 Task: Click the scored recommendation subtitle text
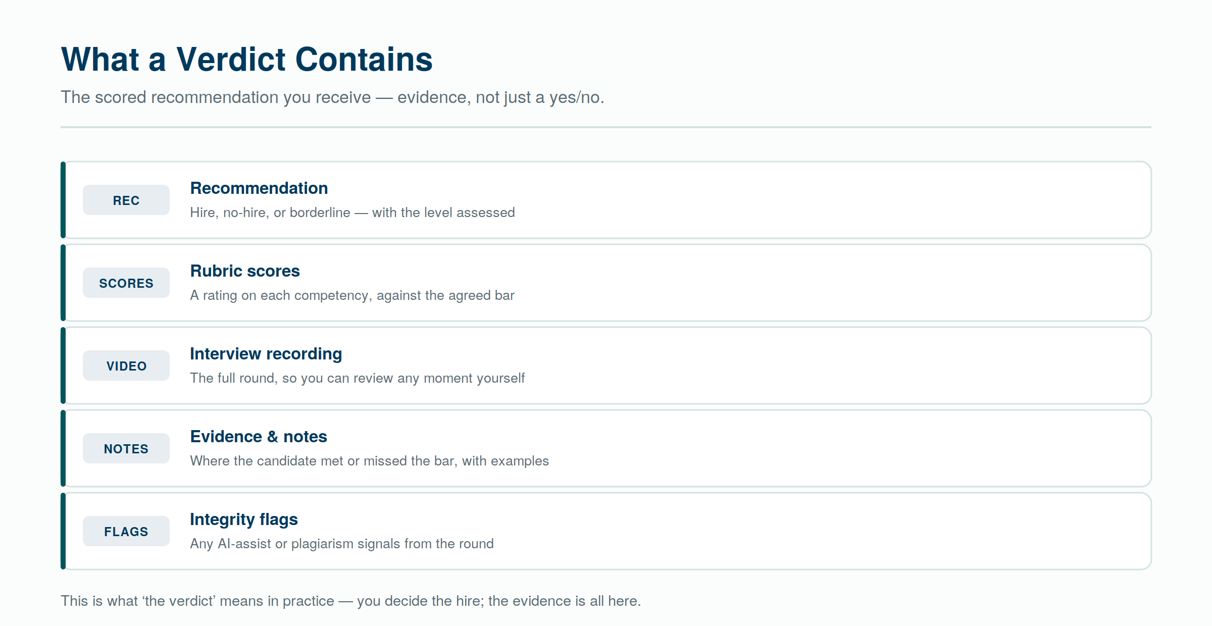coord(332,97)
